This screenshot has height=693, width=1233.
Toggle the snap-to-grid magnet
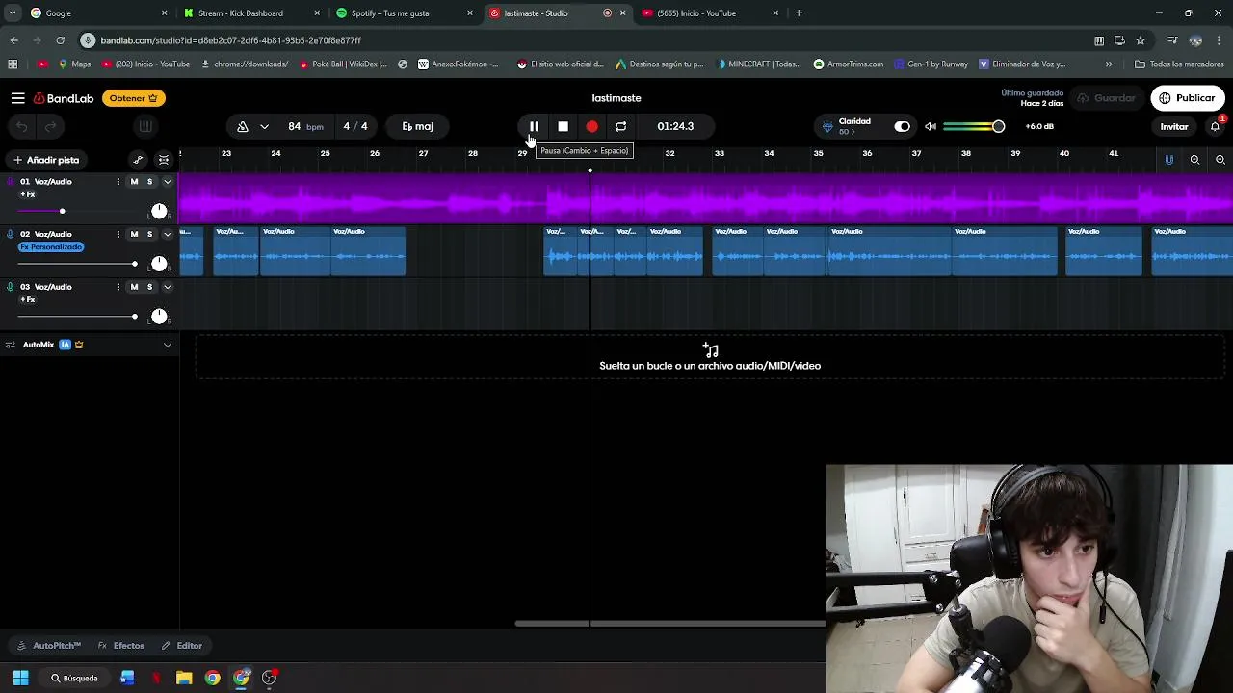coord(1168,160)
